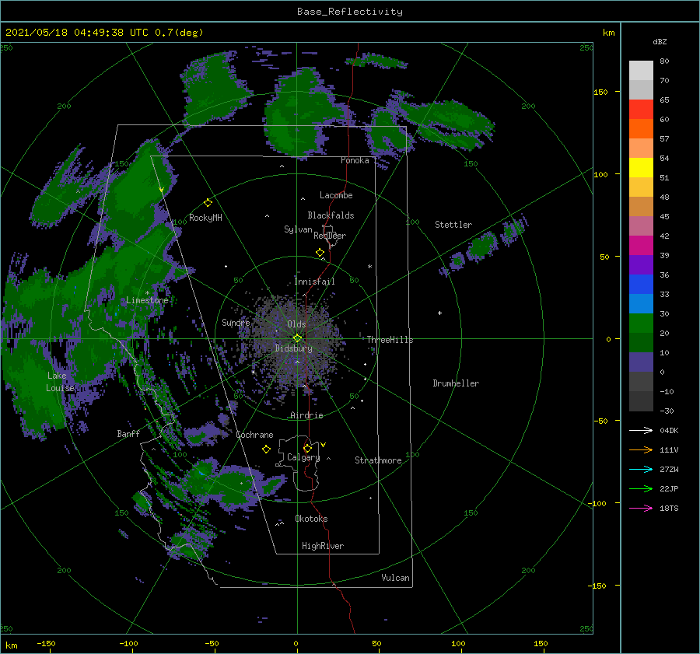Click the magenta 18TS arrow legend
Screen dimensions: 700x654
tap(641, 508)
